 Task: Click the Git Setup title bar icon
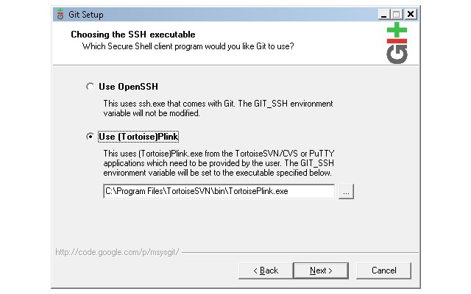tap(60, 14)
